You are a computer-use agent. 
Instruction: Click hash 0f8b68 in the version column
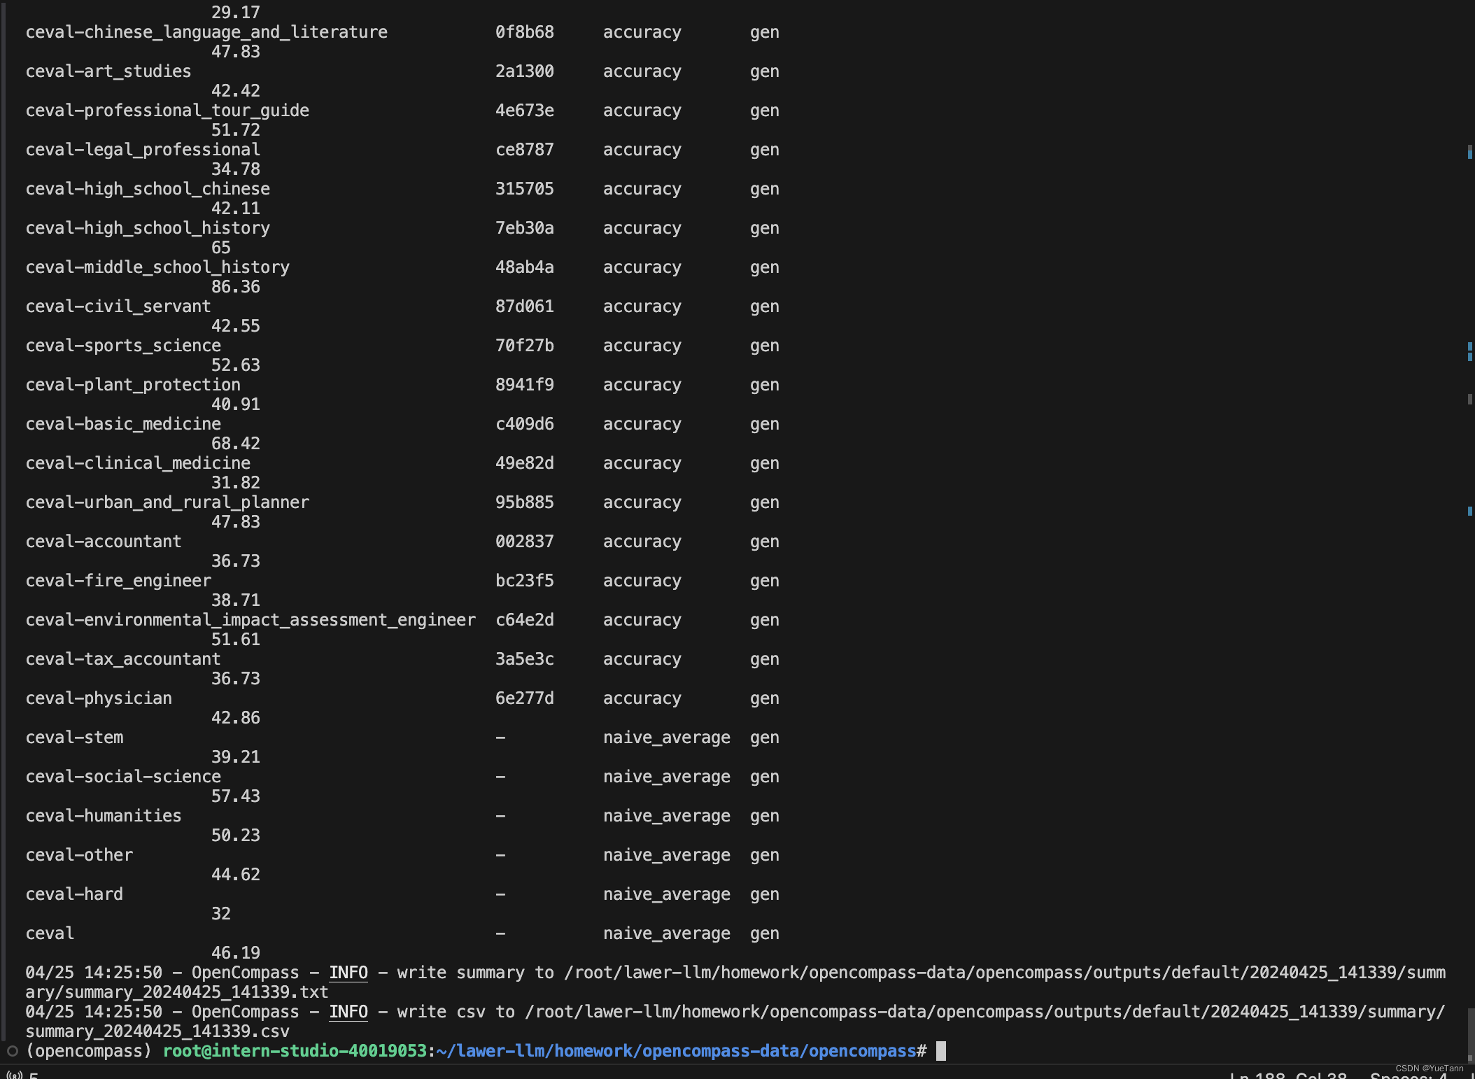pos(525,32)
